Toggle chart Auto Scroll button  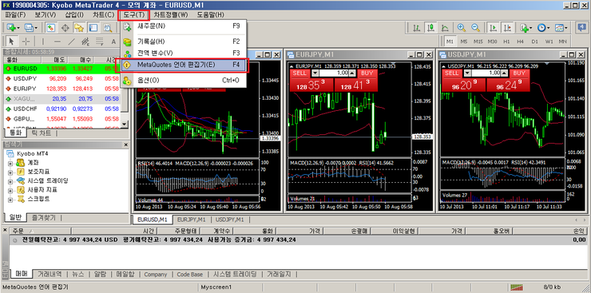click(x=492, y=27)
